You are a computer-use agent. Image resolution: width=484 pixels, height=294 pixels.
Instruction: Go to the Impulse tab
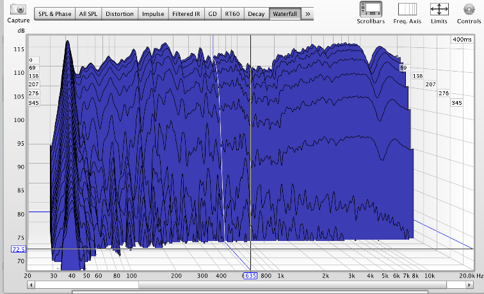(x=154, y=13)
